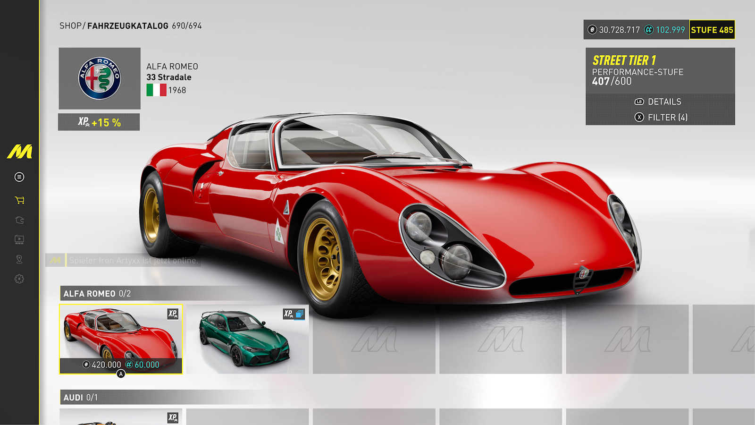Click the 30.728.717 Bucks balance
Image resolution: width=755 pixels, height=425 pixels.
click(620, 30)
